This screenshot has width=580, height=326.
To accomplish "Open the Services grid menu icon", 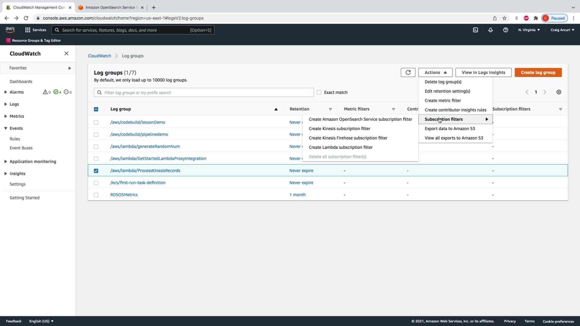I will click(28, 30).
